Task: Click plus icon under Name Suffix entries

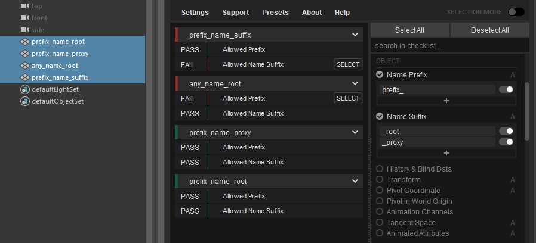Action: coord(446,153)
